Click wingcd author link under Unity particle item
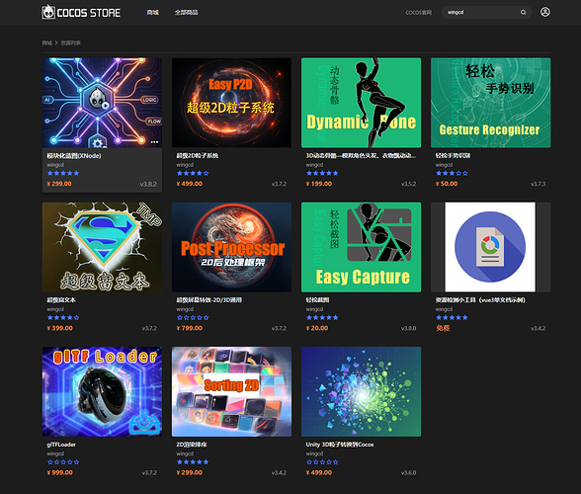The height and width of the screenshot is (494, 581). click(x=314, y=453)
